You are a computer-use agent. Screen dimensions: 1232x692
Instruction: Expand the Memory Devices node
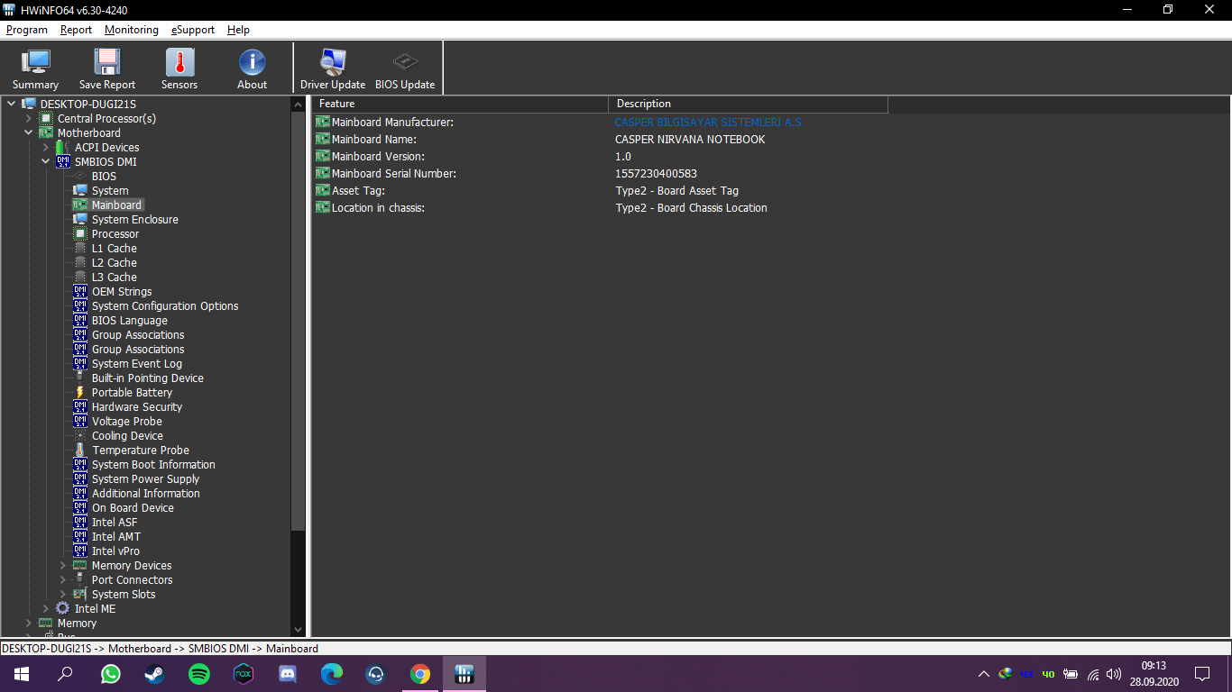tap(62, 566)
